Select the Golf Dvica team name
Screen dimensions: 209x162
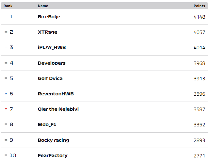[x=50, y=78]
